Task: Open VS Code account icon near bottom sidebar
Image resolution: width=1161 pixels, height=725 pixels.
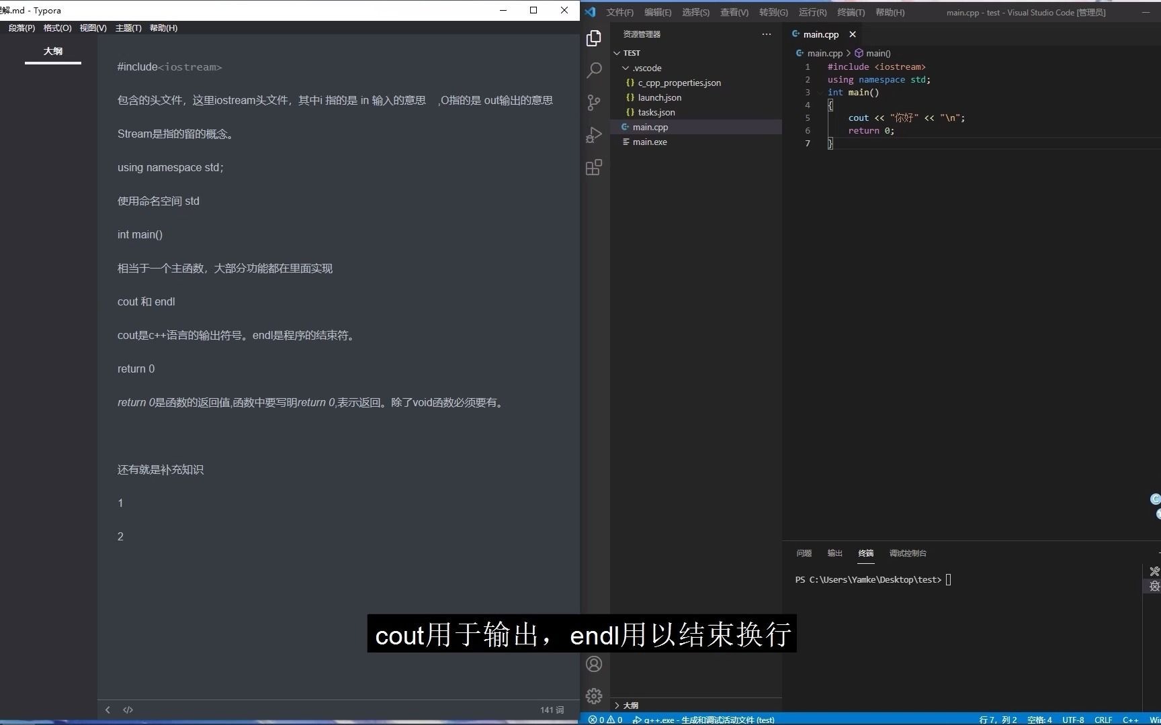Action: [x=594, y=664]
